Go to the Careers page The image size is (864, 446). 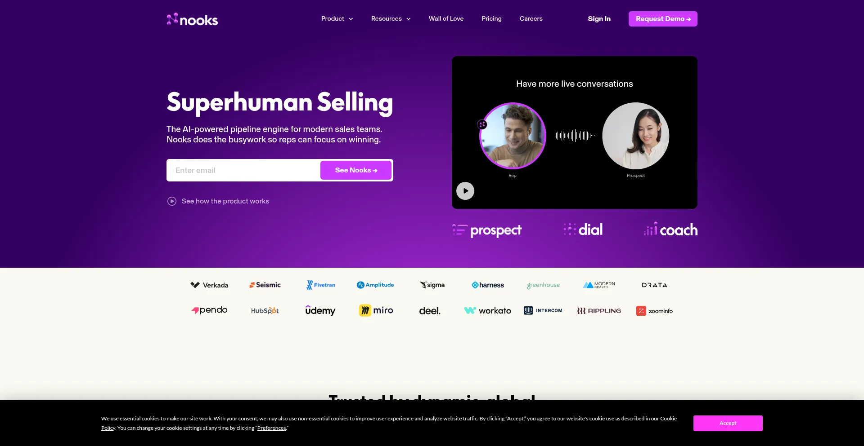pos(531,19)
